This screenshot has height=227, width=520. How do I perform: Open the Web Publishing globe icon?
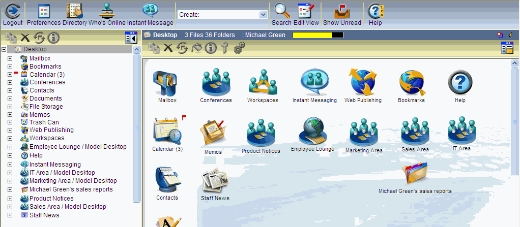[x=362, y=82]
